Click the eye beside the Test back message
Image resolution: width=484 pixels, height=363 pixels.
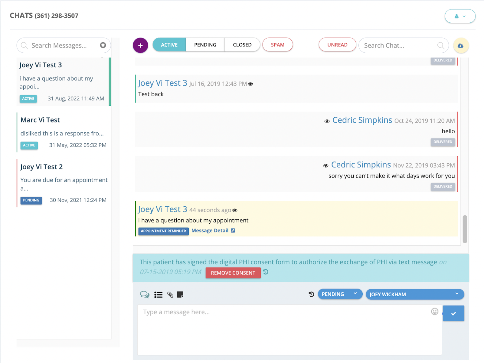pyautogui.click(x=250, y=84)
